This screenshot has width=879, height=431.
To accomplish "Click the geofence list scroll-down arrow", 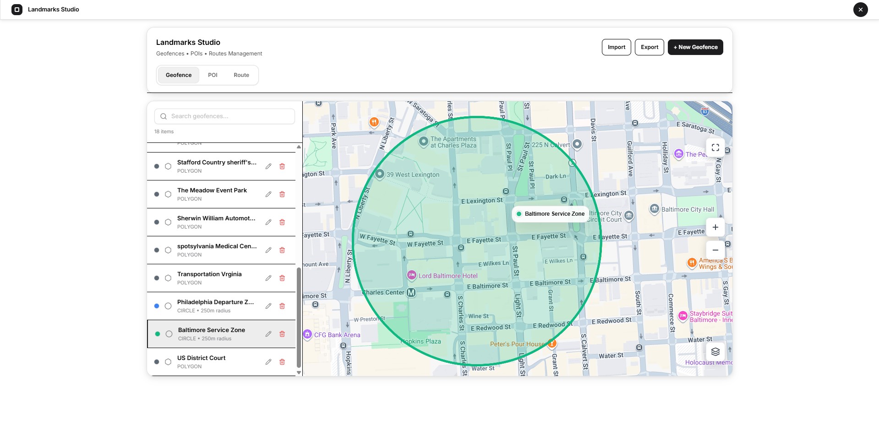I will coord(299,373).
